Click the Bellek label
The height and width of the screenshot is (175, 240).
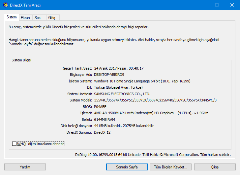click(87, 120)
